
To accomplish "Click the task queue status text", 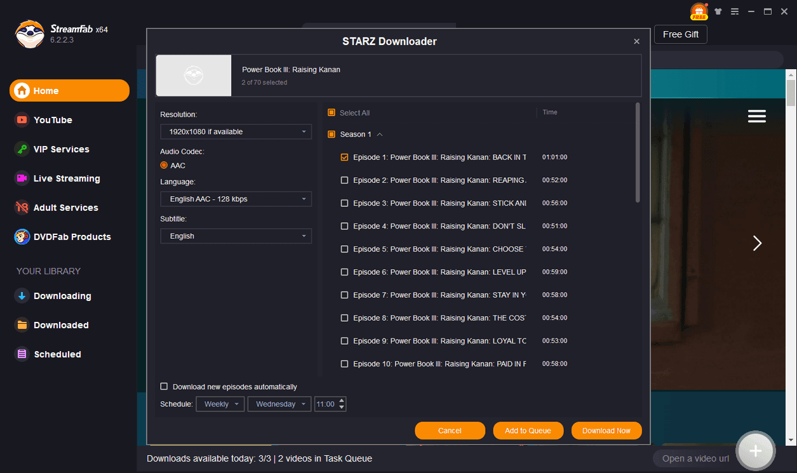I will pyautogui.click(x=259, y=458).
